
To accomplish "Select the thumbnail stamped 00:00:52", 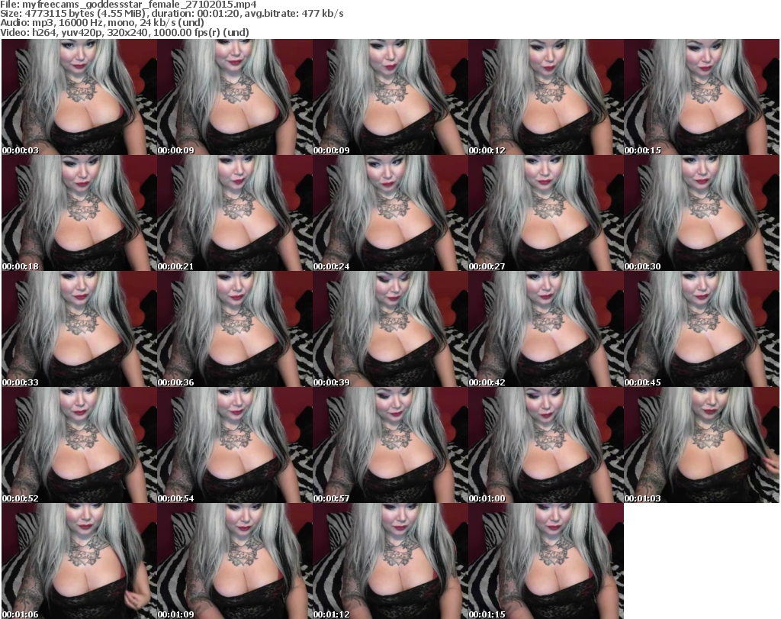I will (x=79, y=445).
